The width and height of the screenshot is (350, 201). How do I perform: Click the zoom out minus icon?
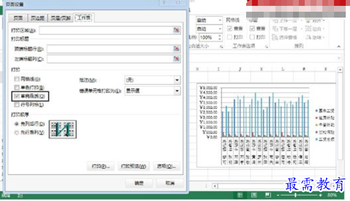(278, 196)
